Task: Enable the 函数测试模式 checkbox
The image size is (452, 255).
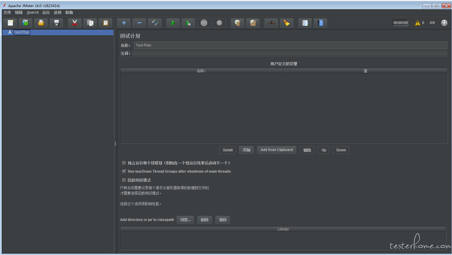Action: (x=124, y=180)
